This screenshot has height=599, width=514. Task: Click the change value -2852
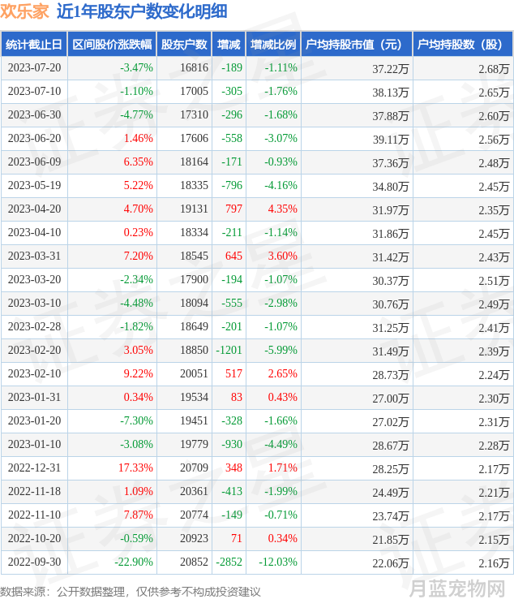[229, 562]
